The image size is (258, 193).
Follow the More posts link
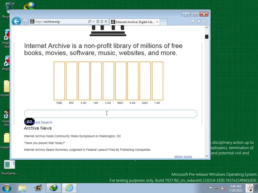(183, 157)
